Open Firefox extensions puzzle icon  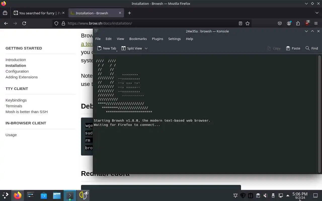click(298, 23)
